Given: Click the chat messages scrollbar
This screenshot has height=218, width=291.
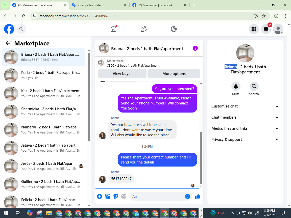Looking at the screenshot, I should [201, 157].
